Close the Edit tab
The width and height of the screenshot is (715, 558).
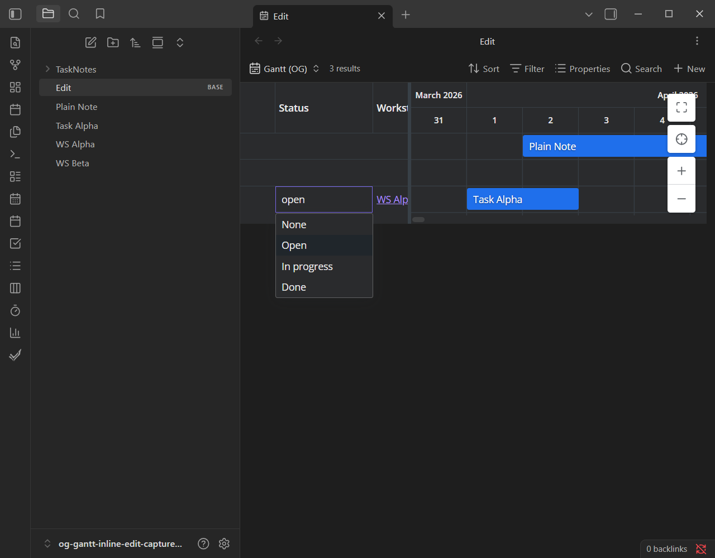[382, 16]
